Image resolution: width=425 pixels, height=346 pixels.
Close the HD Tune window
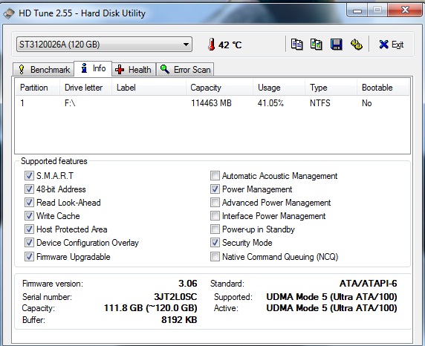[405, 10]
